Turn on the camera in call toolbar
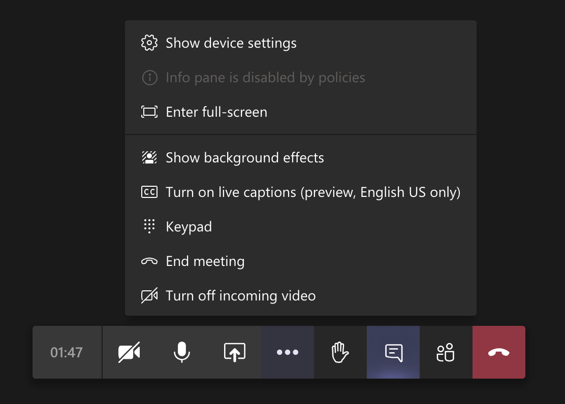Viewport: 565px width, 404px height. pos(129,352)
